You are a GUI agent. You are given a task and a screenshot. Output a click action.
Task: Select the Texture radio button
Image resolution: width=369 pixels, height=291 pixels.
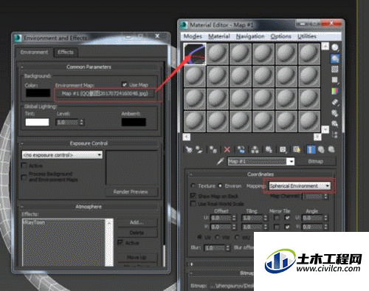coord(193,186)
